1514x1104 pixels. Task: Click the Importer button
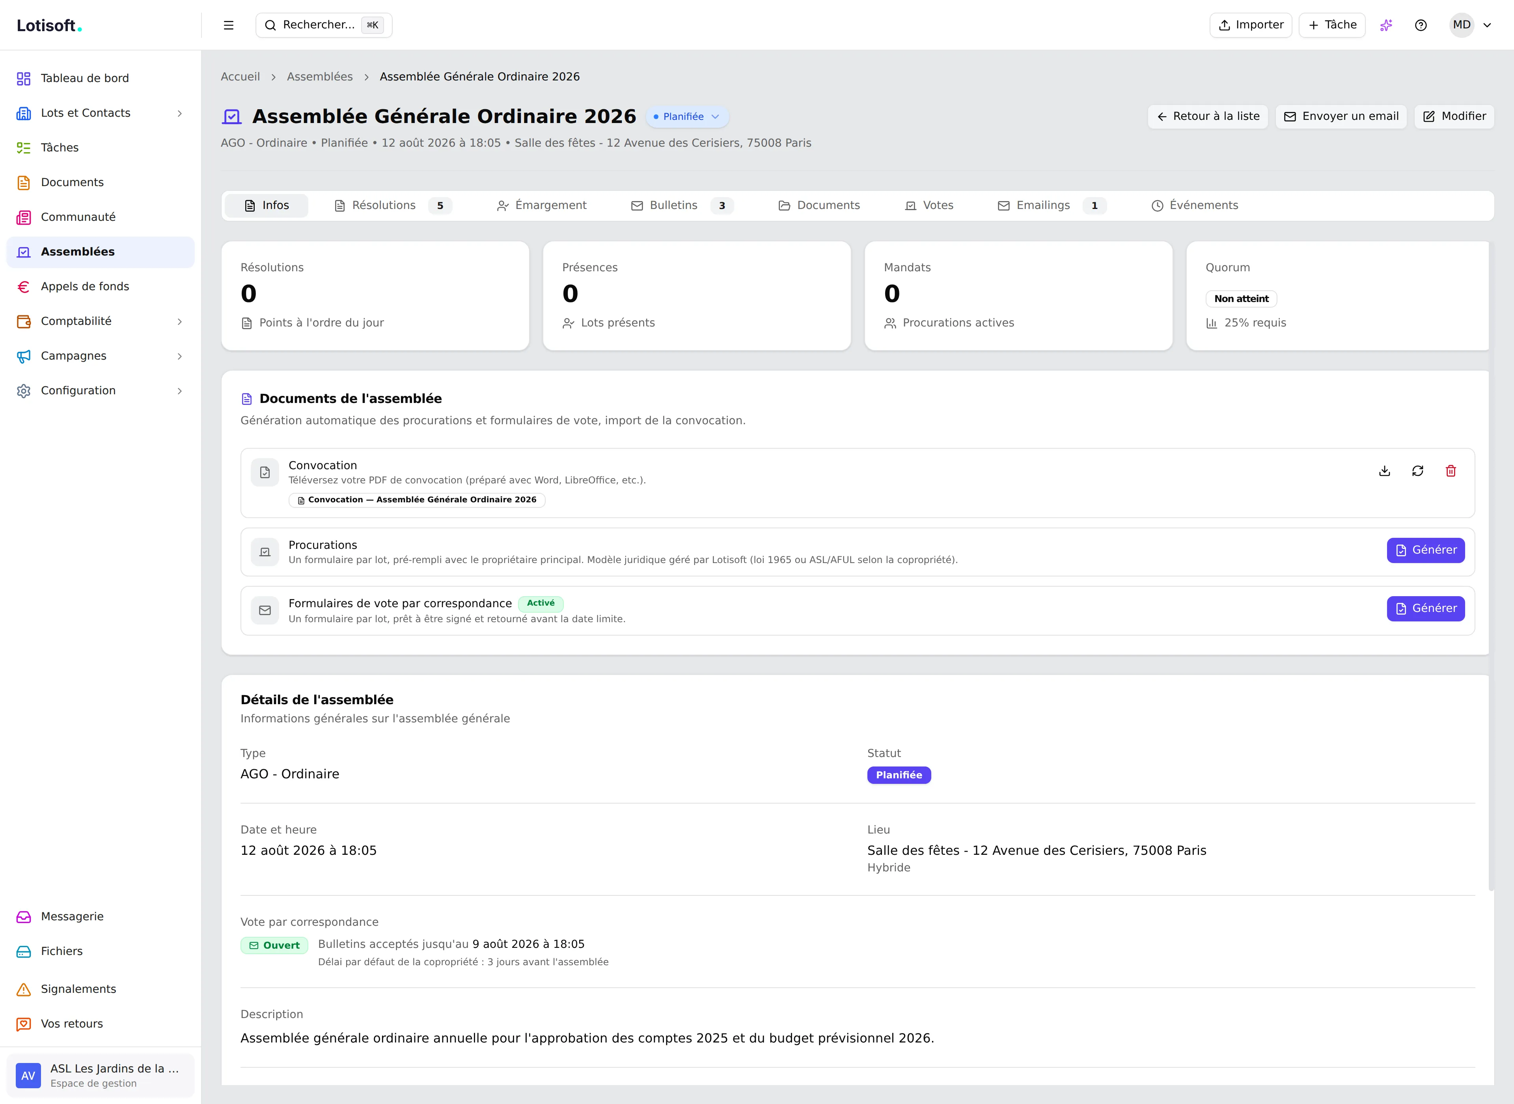[x=1251, y=25]
